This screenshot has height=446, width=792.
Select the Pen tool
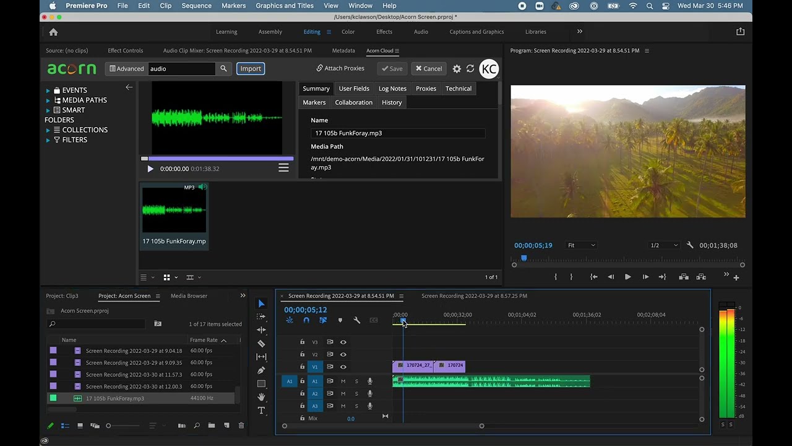tap(261, 370)
